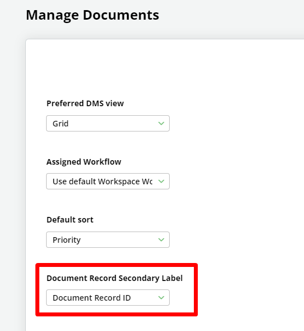This screenshot has height=331, width=304.
Task: Expand the Assigned Workflow combo box
Action: [x=108, y=182]
